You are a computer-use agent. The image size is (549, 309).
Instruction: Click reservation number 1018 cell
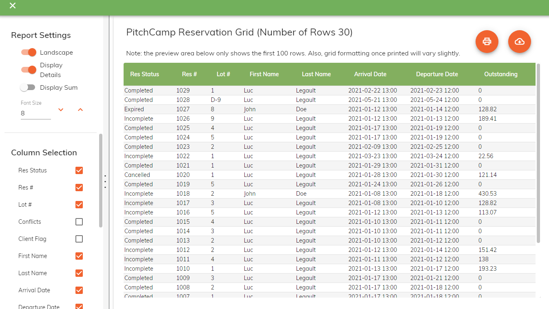[183, 194]
